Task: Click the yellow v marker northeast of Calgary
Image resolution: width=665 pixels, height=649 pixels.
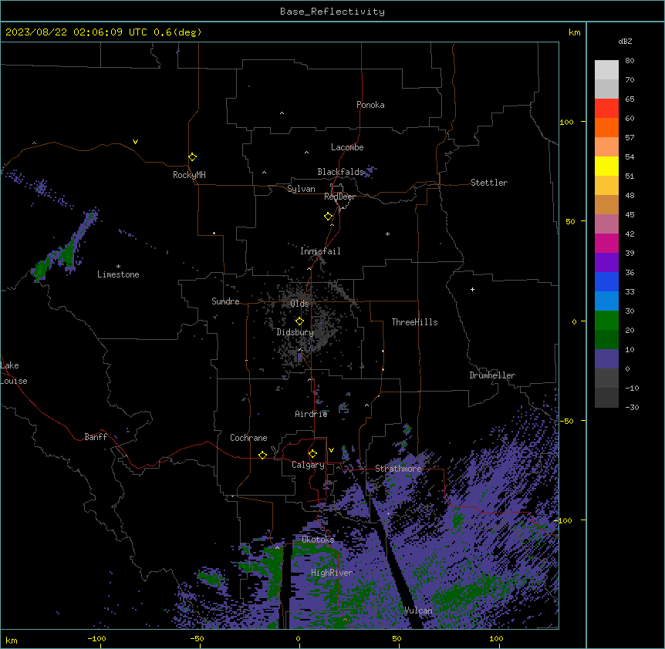Action: pyautogui.click(x=331, y=450)
